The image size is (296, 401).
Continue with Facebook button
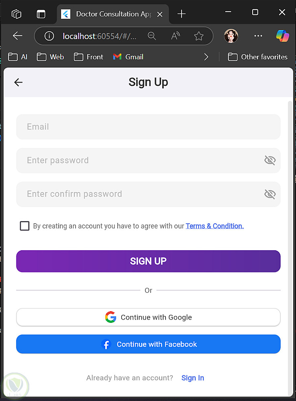pyautogui.click(x=148, y=344)
